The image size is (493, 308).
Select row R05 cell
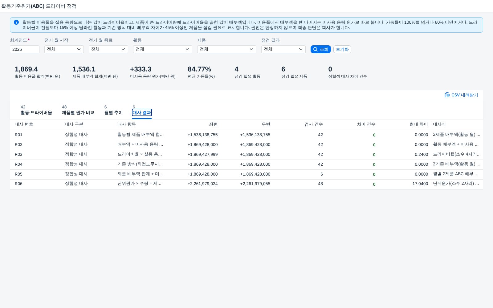(18, 174)
